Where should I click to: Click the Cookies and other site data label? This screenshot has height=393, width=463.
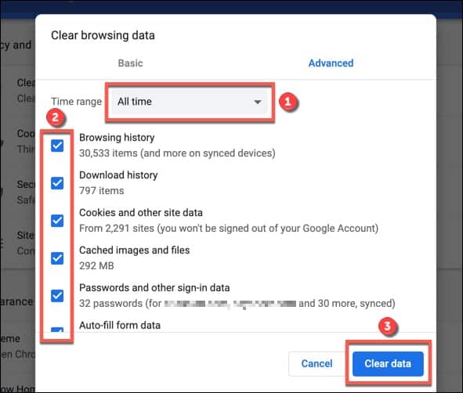141,212
